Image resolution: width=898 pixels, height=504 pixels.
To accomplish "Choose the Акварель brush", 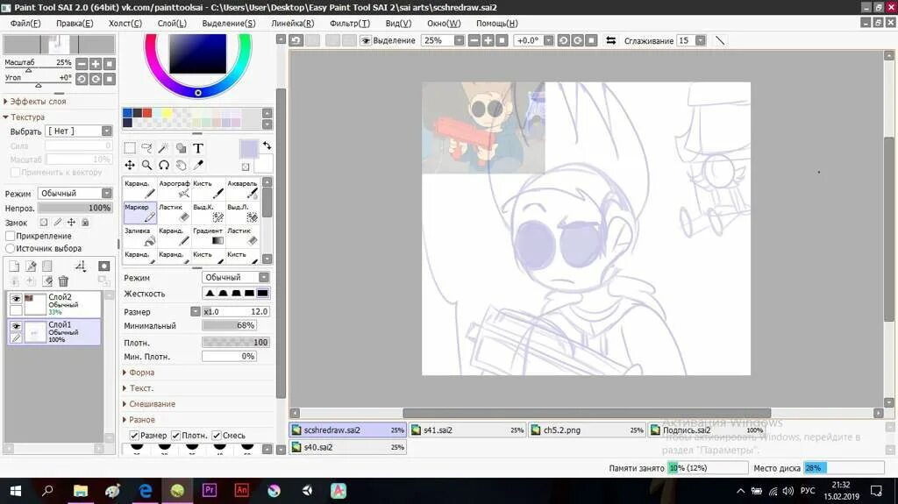I will pyautogui.click(x=242, y=189).
